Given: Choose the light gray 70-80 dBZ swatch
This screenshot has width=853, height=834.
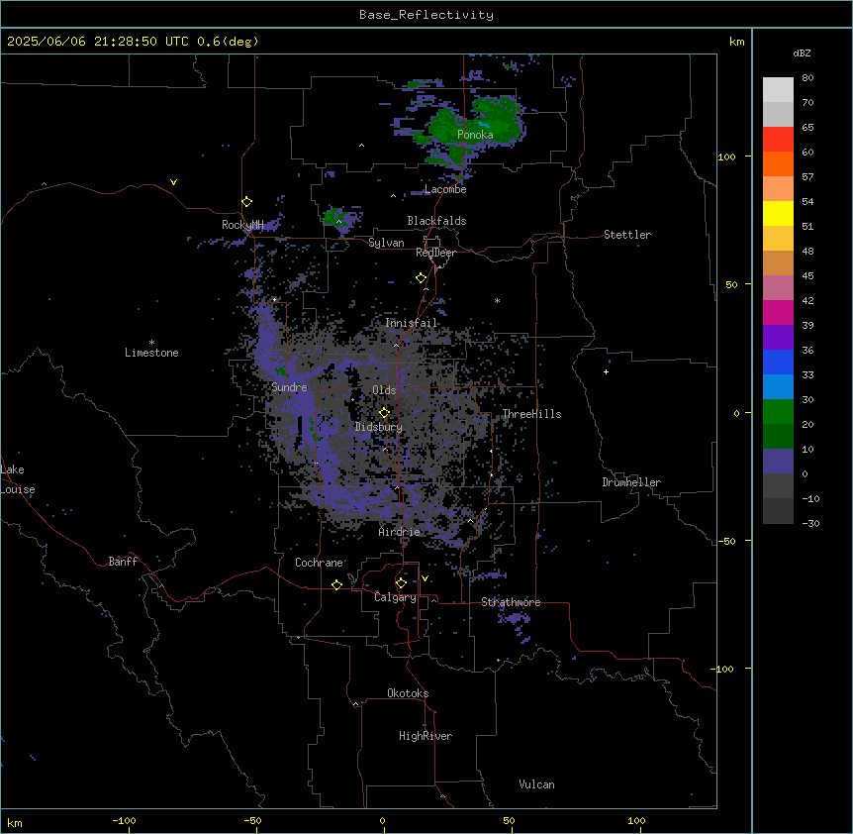Looking at the screenshot, I should point(778,90).
